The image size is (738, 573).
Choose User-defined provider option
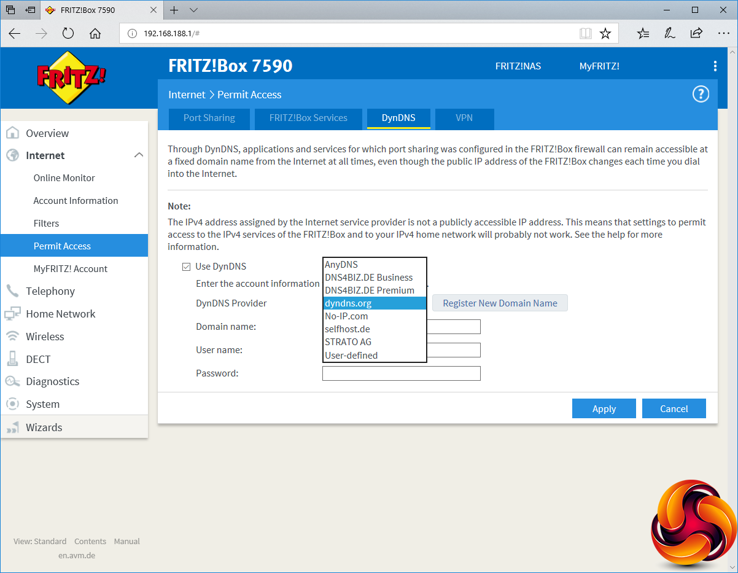click(375, 355)
